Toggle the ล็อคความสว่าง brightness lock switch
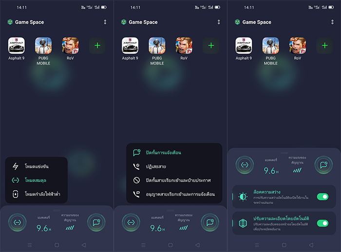The width and height of the screenshot is (341, 252). click(x=322, y=197)
